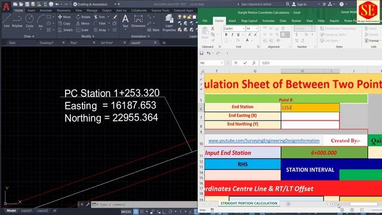This screenshot has width=382, height=215.
Task: Click the Excel Save icon in quick access
Action: tap(202, 53)
